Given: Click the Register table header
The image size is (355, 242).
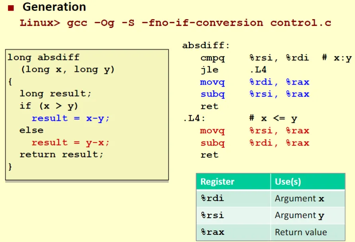Looking at the screenshot, I should pos(217,182).
